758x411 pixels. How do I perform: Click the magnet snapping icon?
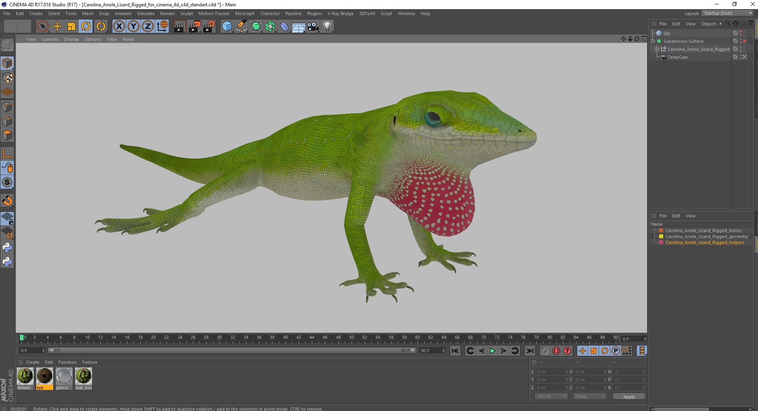point(7,200)
